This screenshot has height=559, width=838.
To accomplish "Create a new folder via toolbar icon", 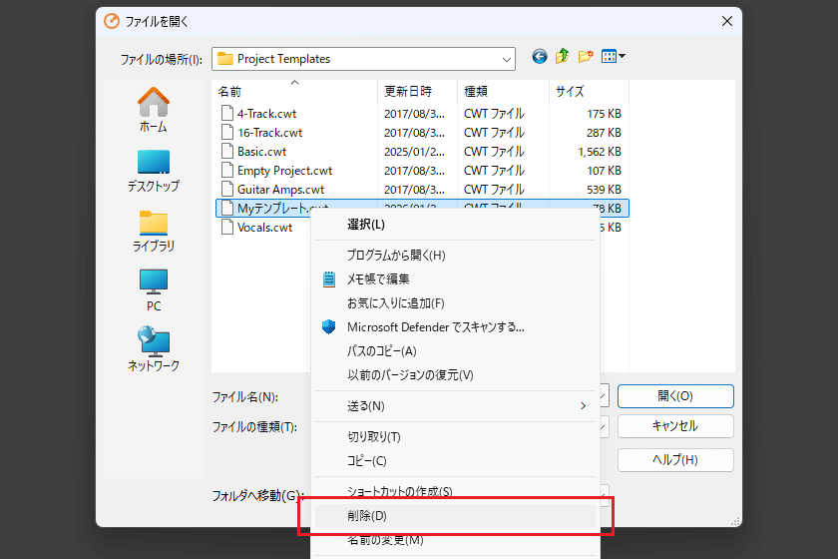I will (586, 57).
